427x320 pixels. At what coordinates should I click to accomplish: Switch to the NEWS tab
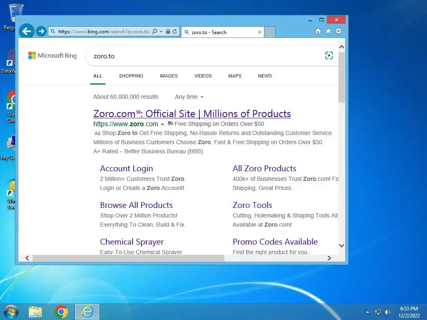click(265, 76)
